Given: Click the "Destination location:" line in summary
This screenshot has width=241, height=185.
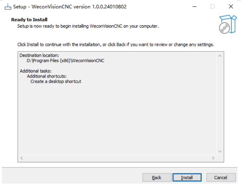Looking at the screenshot, I should [39, 55].
